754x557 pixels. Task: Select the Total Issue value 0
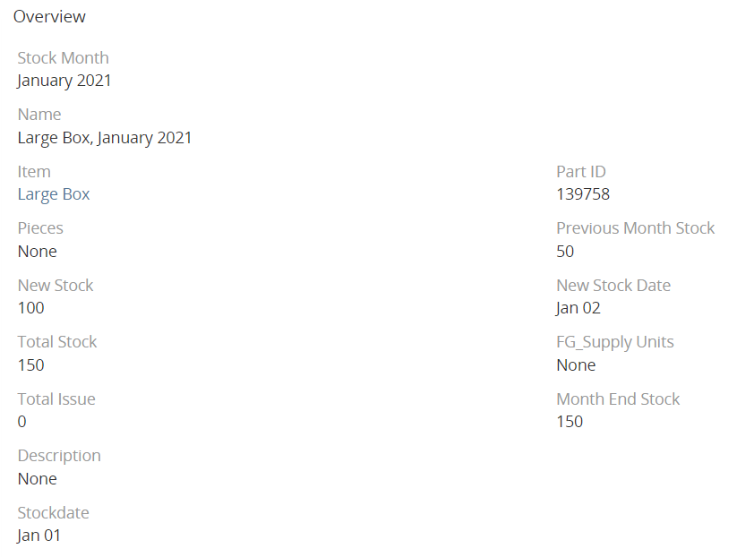pyautogui.click(x=22, y=422)
